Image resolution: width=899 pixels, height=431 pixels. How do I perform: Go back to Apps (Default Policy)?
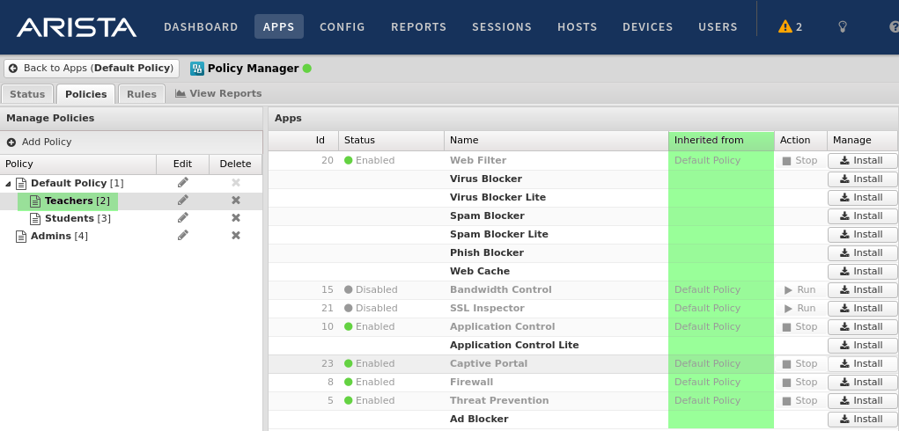tap(92, 68)
